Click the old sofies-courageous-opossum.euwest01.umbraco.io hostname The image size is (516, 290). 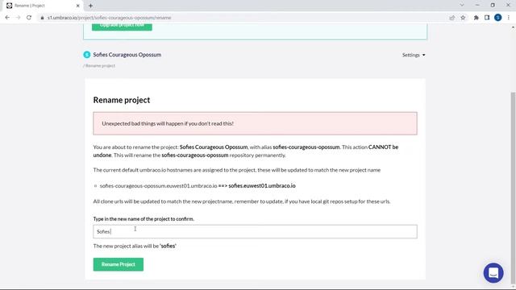pyautogui.click(x=158, y=186)
